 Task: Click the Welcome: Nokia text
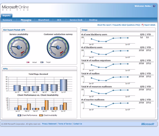pos(142,6)
